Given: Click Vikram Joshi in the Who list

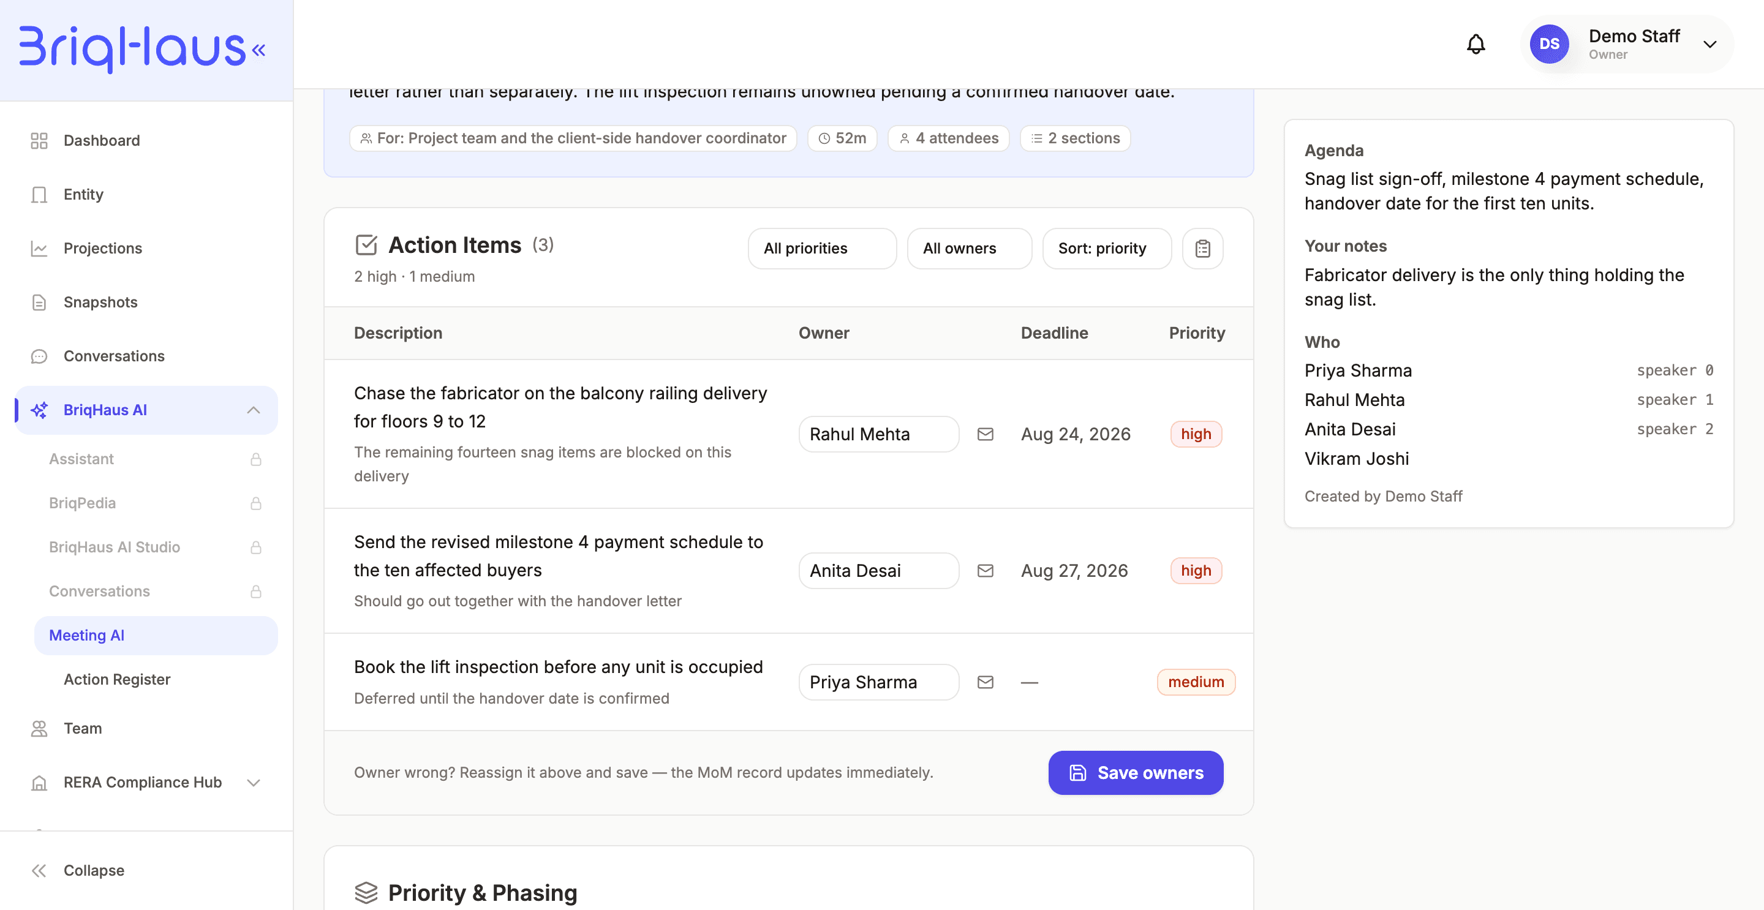Looking at the screenshot, I should (x=1356, y=459).
